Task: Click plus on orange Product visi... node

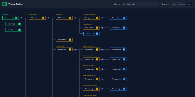Action: pyautogui.click(x=97, y=69)
